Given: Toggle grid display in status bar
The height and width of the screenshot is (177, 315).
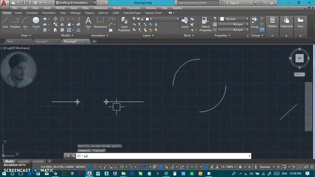Looking at the screenshot, I should pyautogui.click(x=90, y=167).
